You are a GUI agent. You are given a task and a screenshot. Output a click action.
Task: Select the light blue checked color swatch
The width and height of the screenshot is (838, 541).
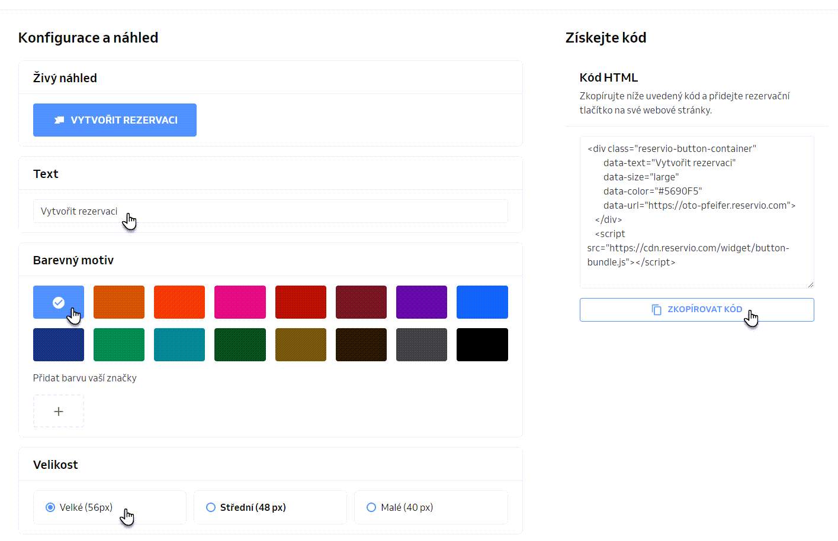coord(59,302)
